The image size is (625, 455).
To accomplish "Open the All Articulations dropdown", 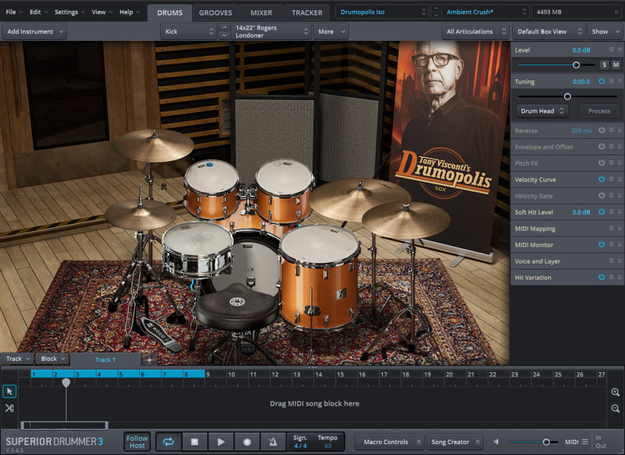I will [475, 32].
